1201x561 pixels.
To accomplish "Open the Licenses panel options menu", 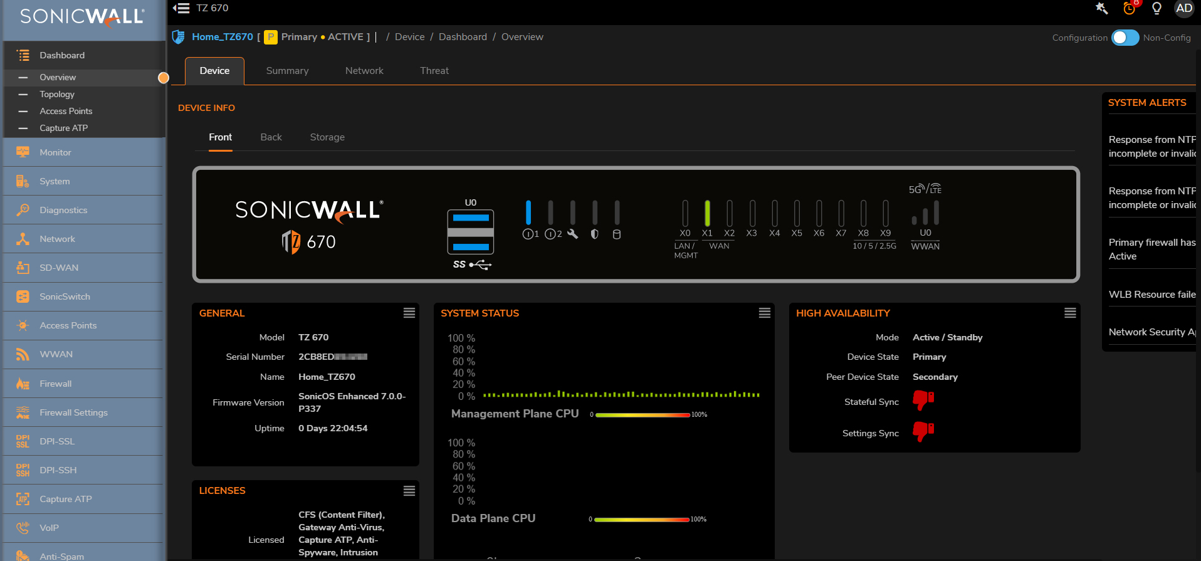I will (409, 491).
